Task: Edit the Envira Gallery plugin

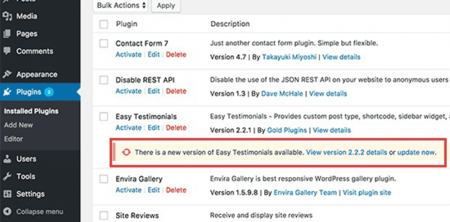Action: coord(153,190)
